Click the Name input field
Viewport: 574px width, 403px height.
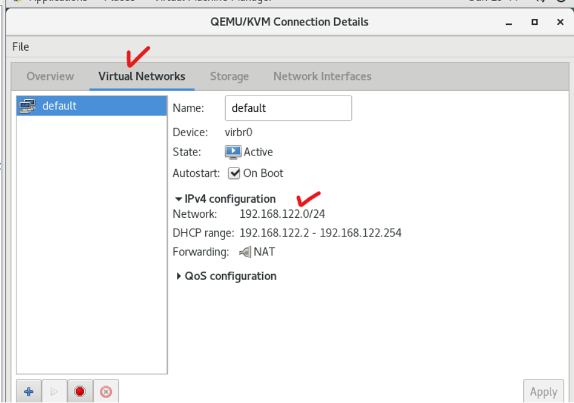point(288,108)
